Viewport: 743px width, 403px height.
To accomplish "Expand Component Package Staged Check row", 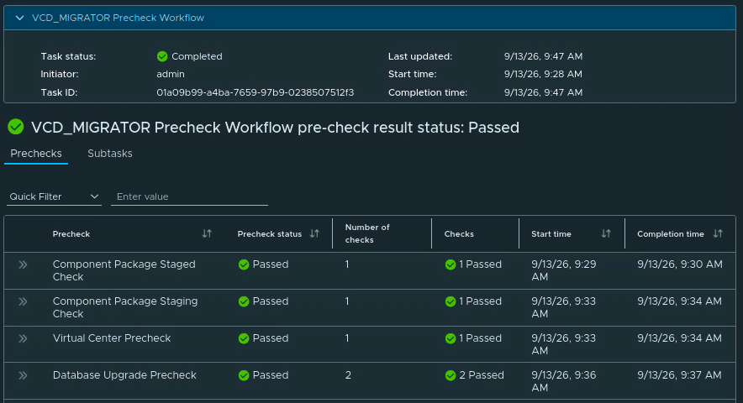I will pyautogui.click(x=23, y=264).
